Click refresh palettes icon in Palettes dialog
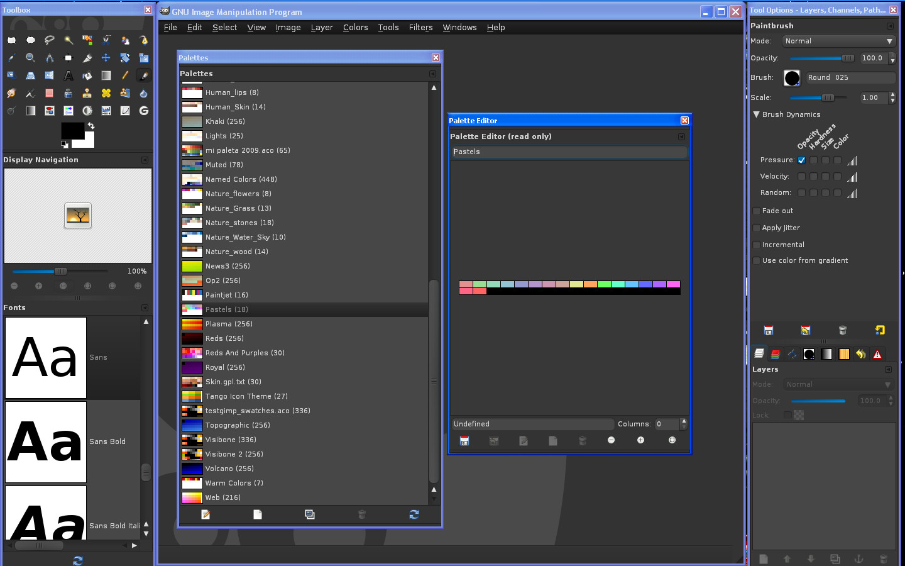This screenshot has width=905, height=566. click(x=414, y=514)
